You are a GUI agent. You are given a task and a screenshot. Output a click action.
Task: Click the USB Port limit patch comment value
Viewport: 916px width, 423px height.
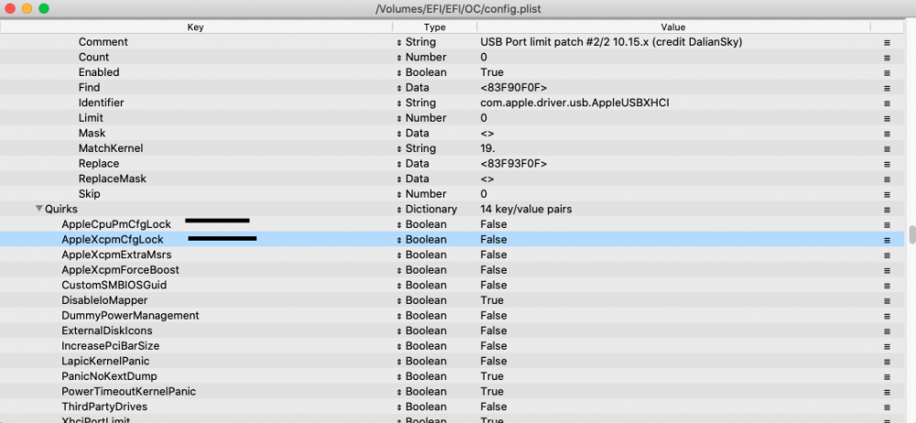(611, 42)
